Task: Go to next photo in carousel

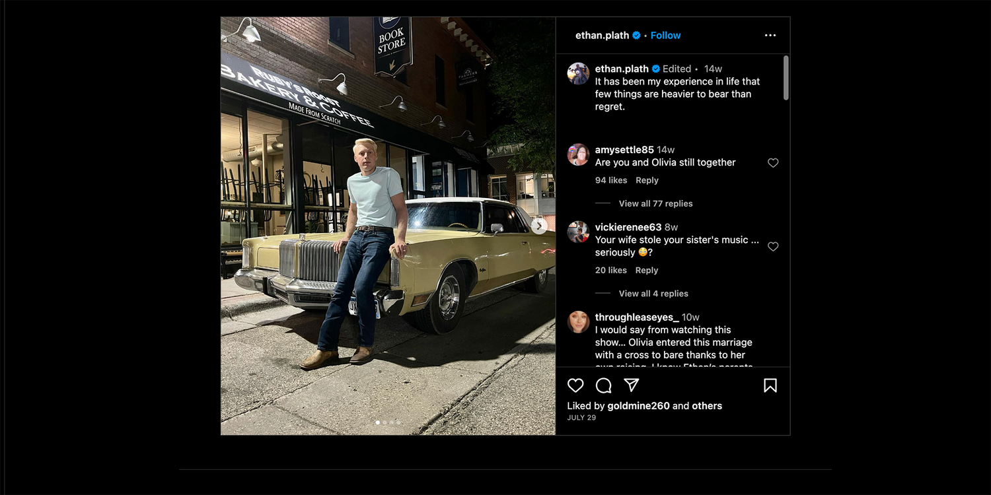Action: tap(539, 226)
